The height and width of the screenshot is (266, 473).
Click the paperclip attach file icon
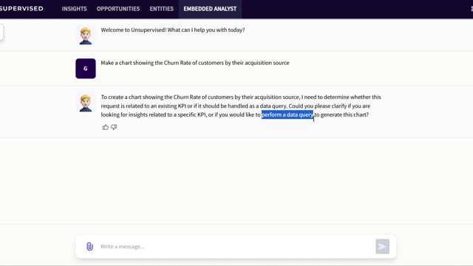[89, 246]
